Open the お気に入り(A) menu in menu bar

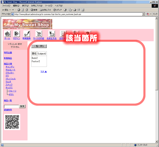click(37, 6)
